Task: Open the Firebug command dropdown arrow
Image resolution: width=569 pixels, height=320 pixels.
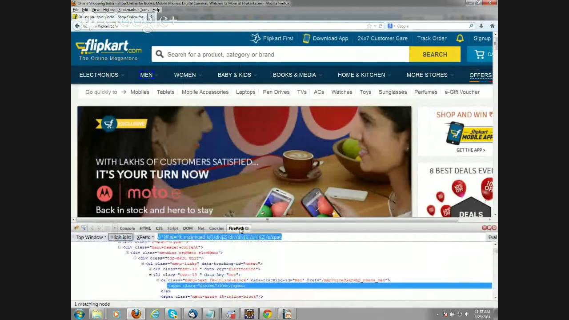Action: pyautogui.click(x=114, y=228)
